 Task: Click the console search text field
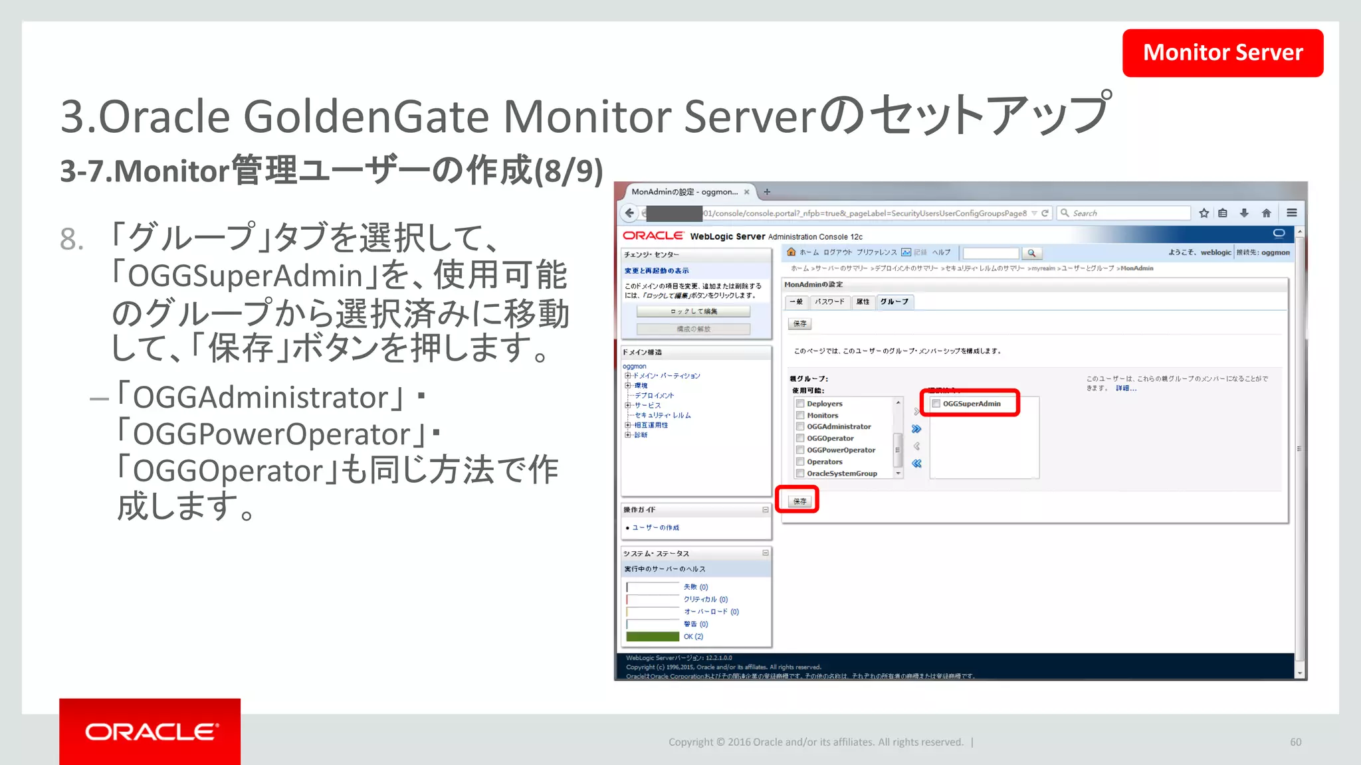tap(991, 253)
